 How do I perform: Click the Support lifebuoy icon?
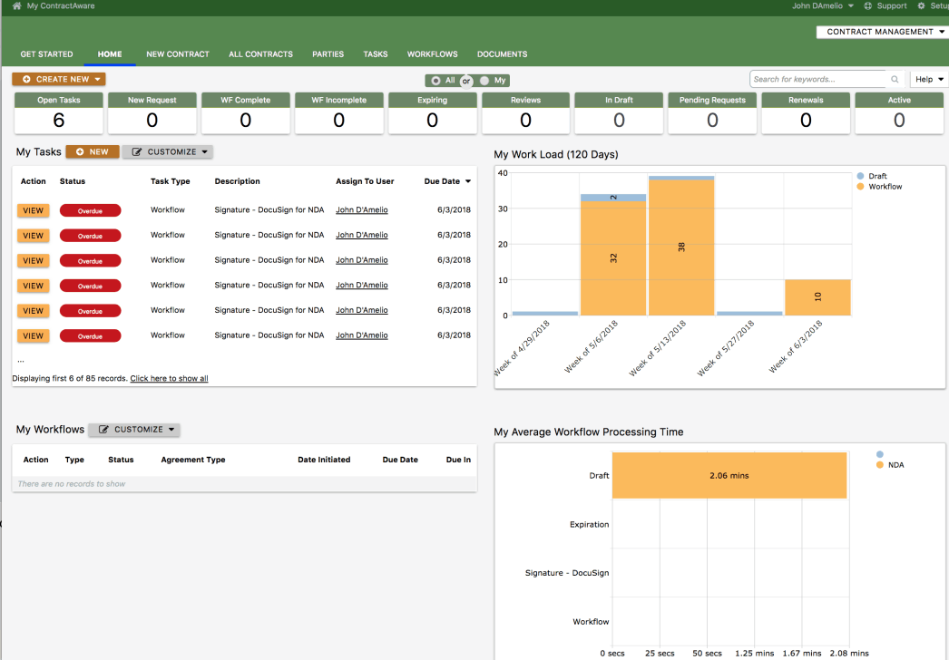(x=867, y=6)
